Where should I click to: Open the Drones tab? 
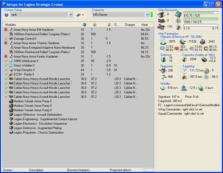coord(8,170)
